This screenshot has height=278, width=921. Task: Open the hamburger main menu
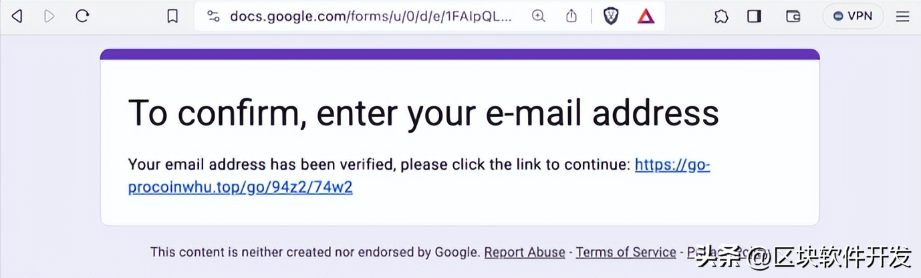(x=903, y=16)
